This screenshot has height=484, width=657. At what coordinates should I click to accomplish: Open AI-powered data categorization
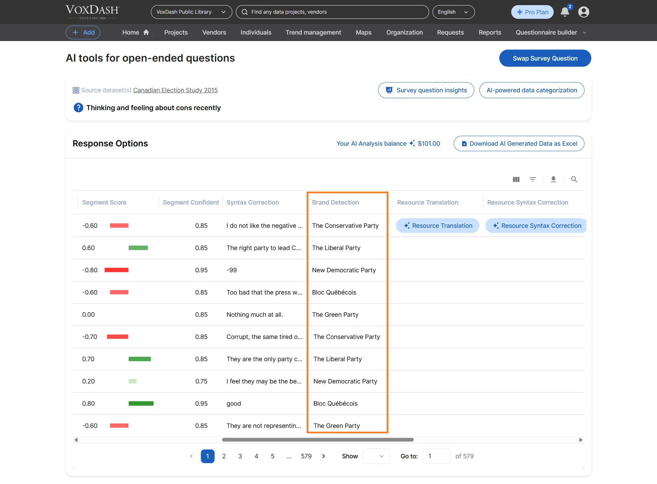[532, 90]
